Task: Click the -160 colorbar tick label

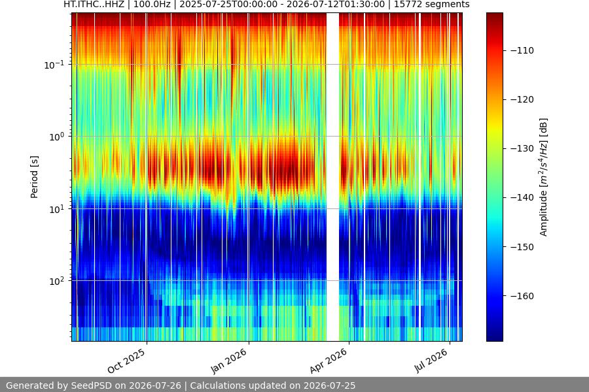Action: pos(522,297)
